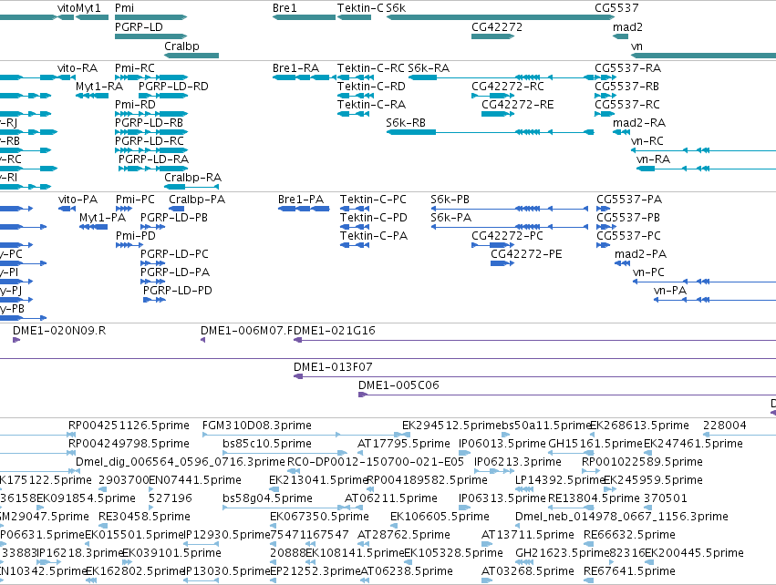Select transcript CG42272-RE
776x585 pixels.
tap(517, 105)
